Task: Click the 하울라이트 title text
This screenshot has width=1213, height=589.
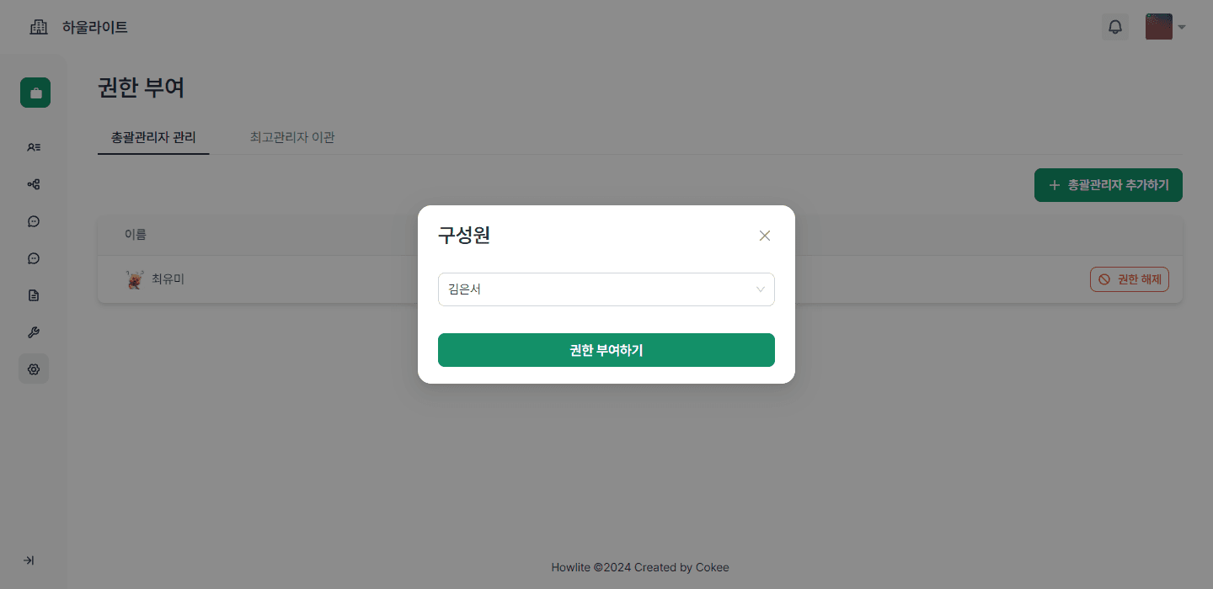Action: (95, 28)
